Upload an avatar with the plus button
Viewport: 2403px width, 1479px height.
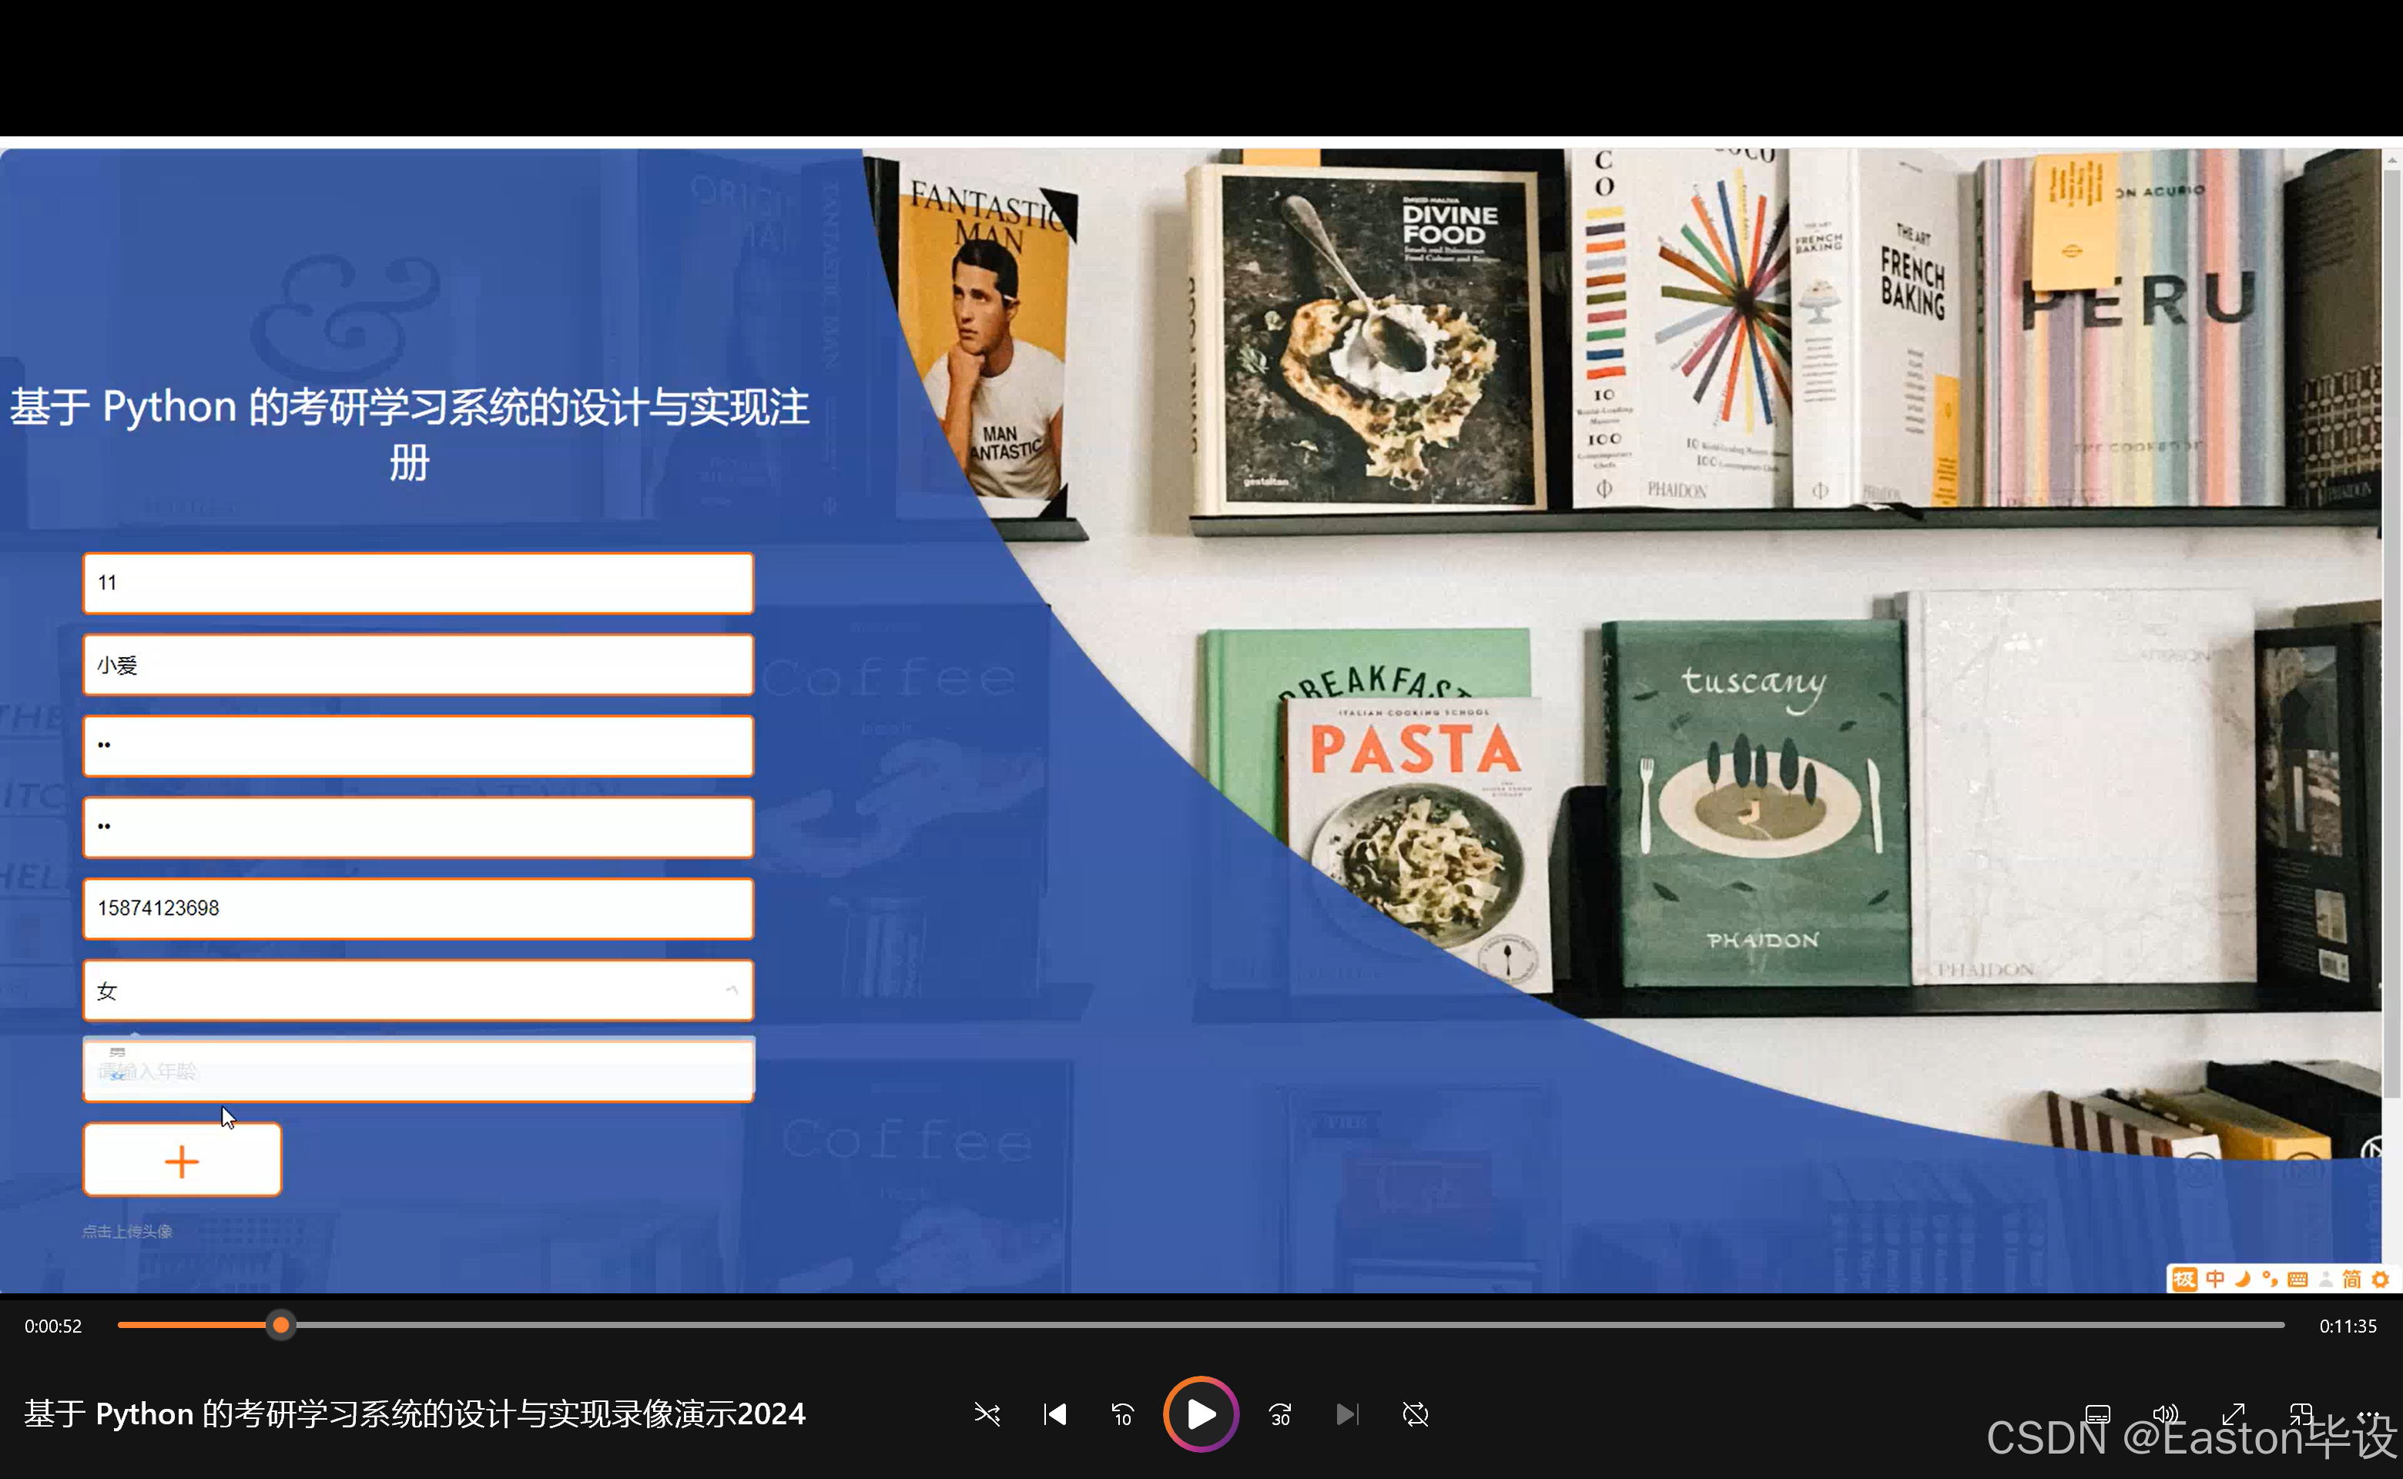tap(182, 1160)
